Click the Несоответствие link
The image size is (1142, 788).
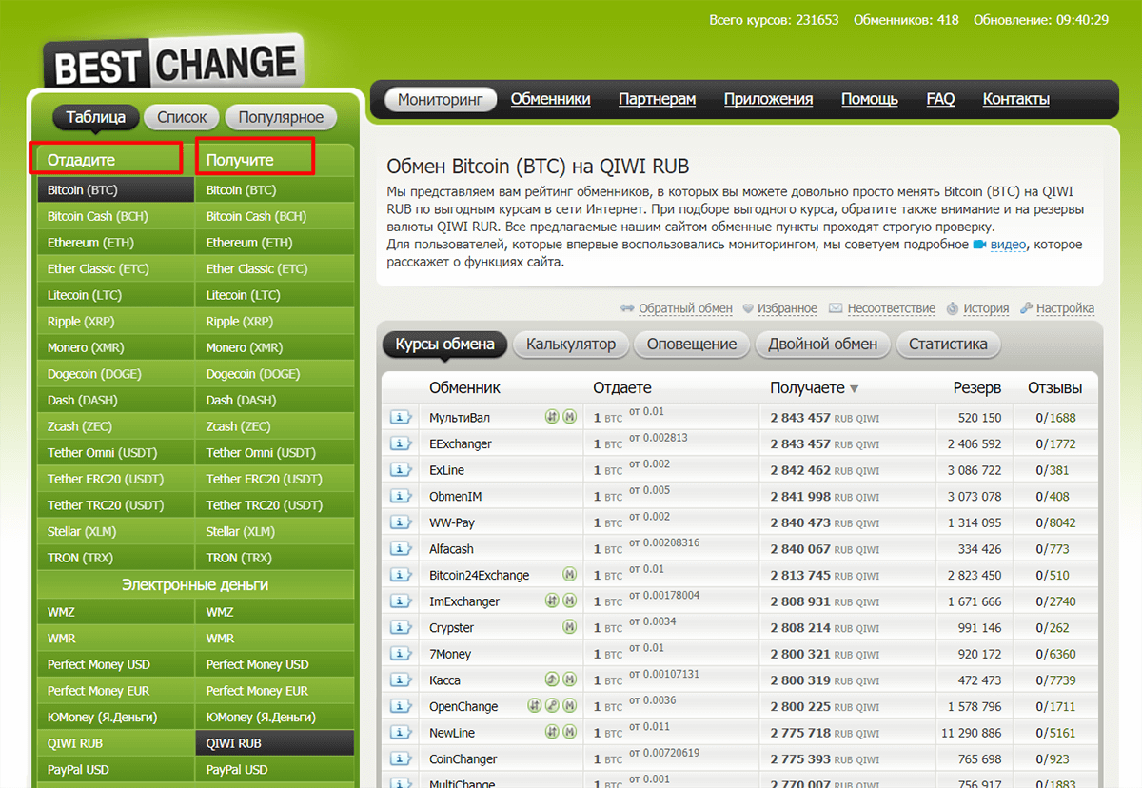(892, 308)
